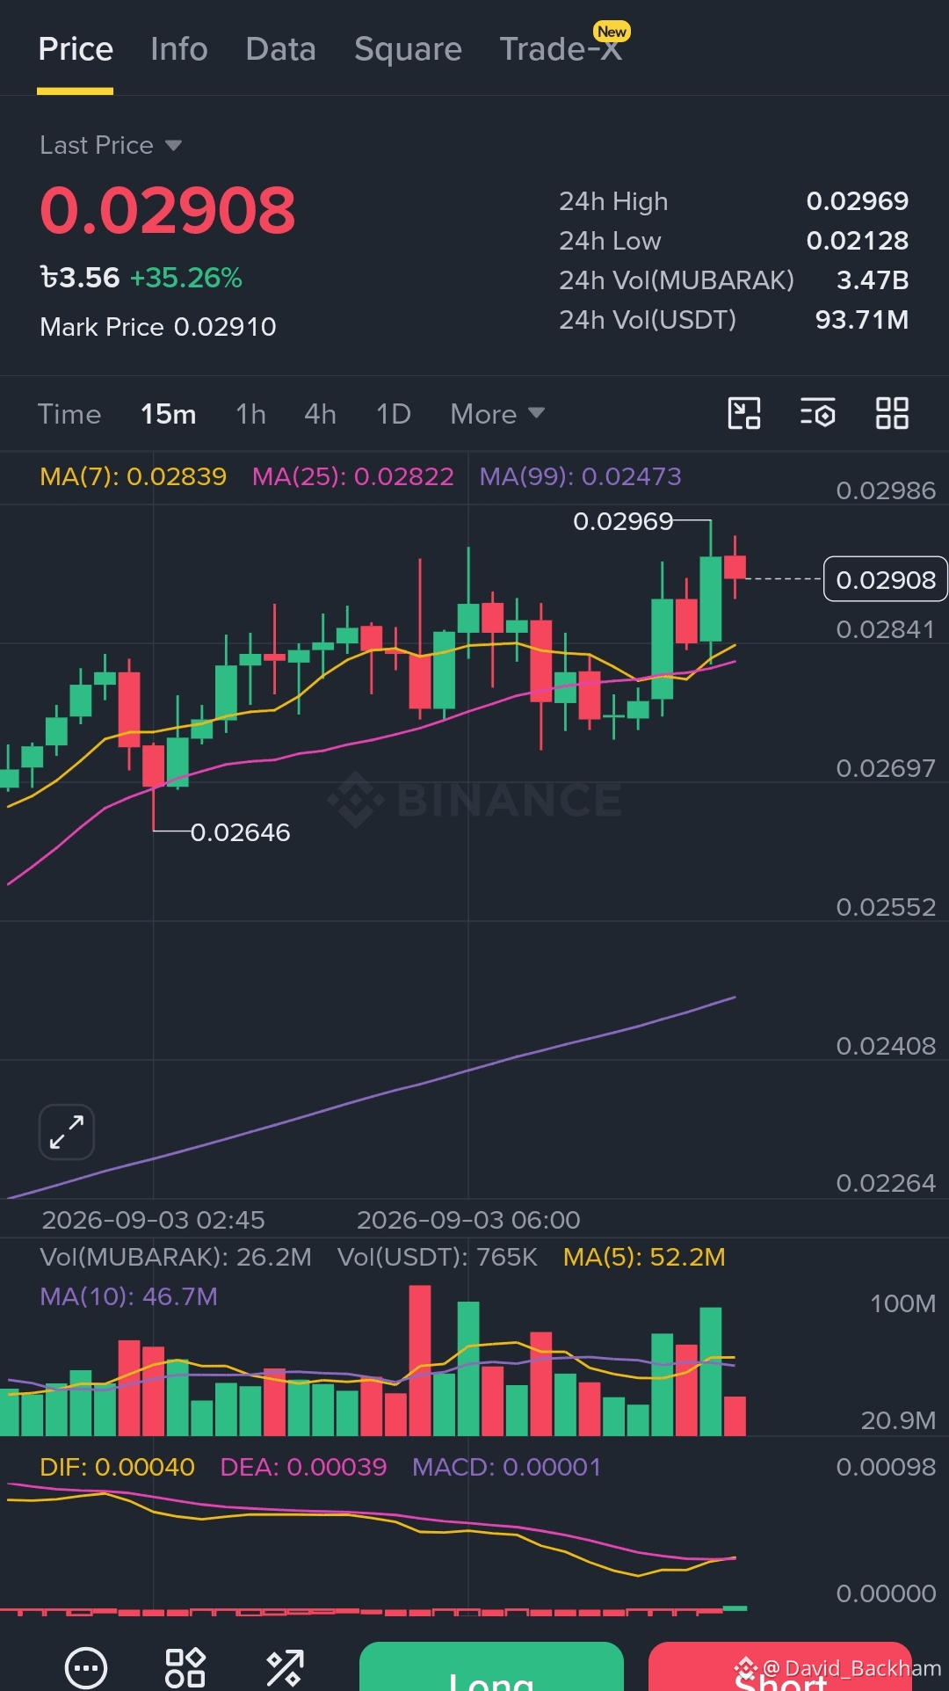Screen dimensions: 949x1691
Task: Tap the New badge on Trade-X
Action: 612,32
